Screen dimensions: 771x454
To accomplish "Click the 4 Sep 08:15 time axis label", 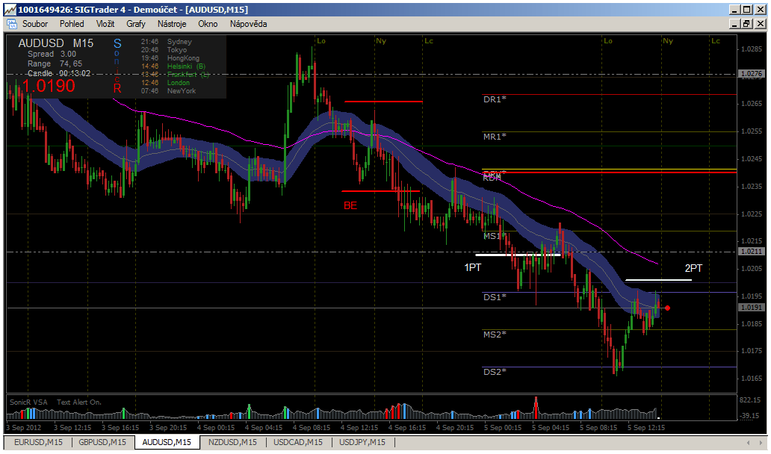I will point(312,428).
